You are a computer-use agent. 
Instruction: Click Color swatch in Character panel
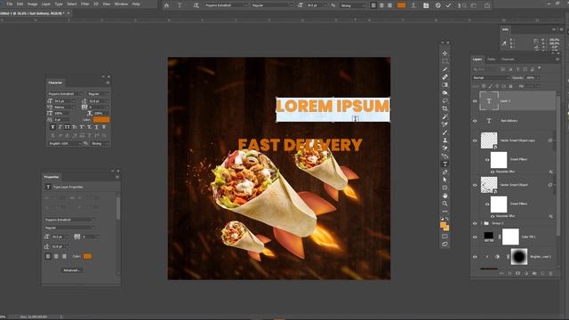tap(101, 119)
